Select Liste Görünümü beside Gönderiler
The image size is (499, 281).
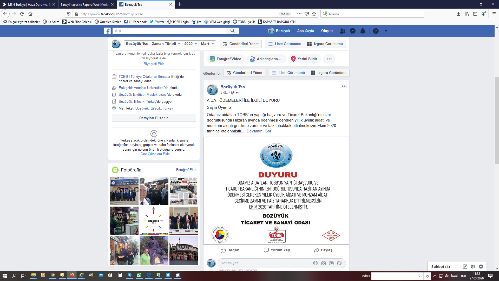[288, 73]
